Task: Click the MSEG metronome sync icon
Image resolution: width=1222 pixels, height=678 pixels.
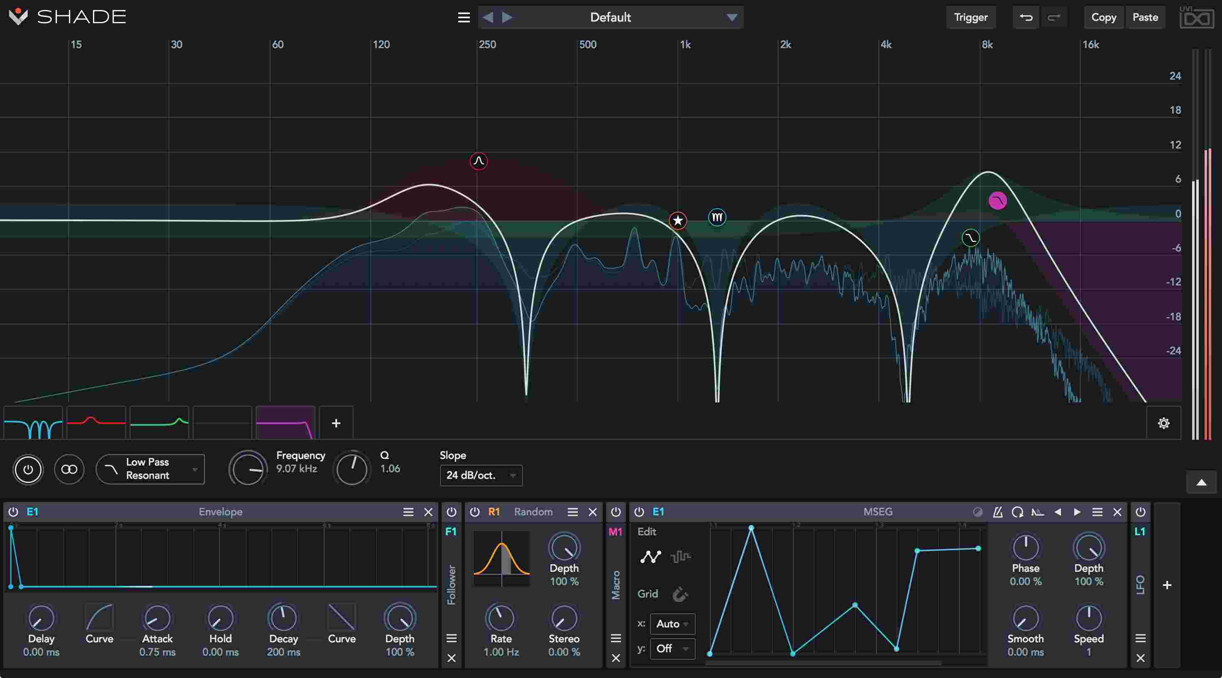Action: pyautogui.click(x=997, y=512)
